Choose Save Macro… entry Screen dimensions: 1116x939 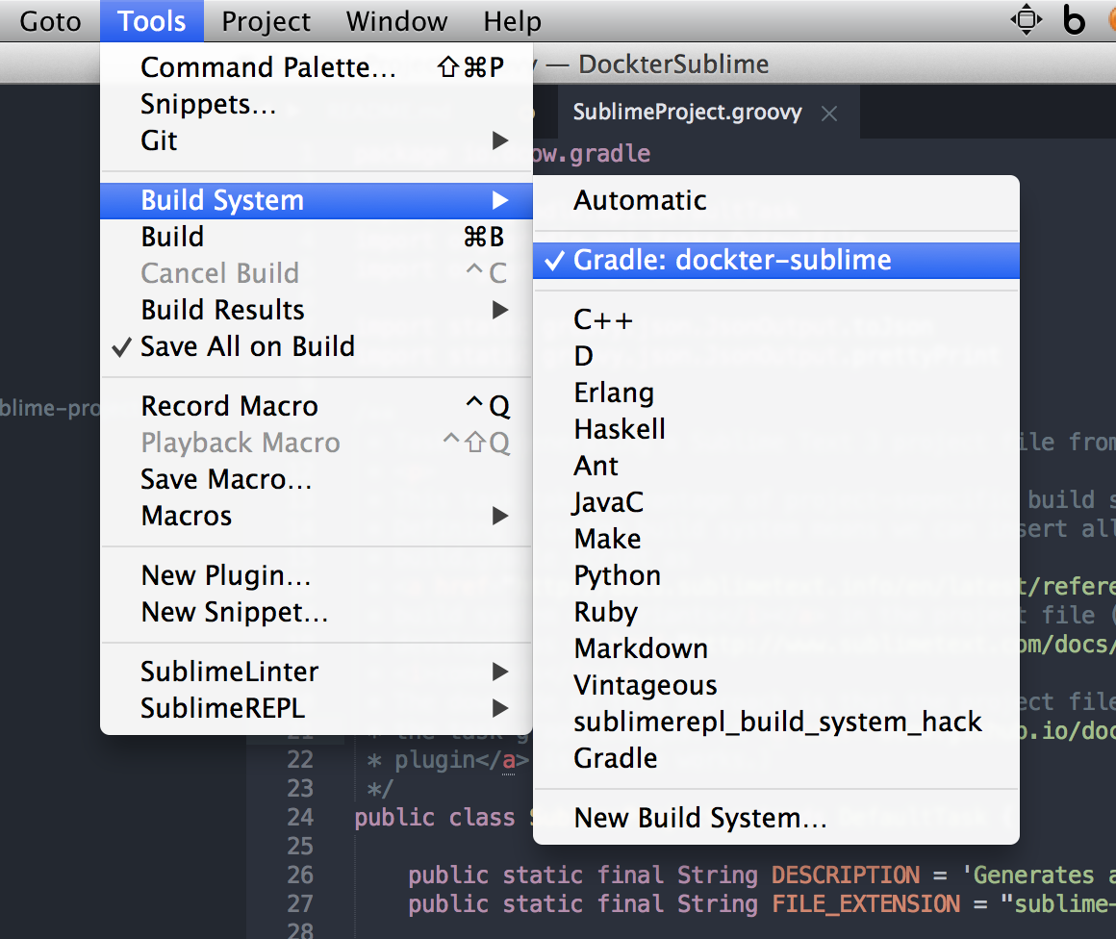coord(316,479)
